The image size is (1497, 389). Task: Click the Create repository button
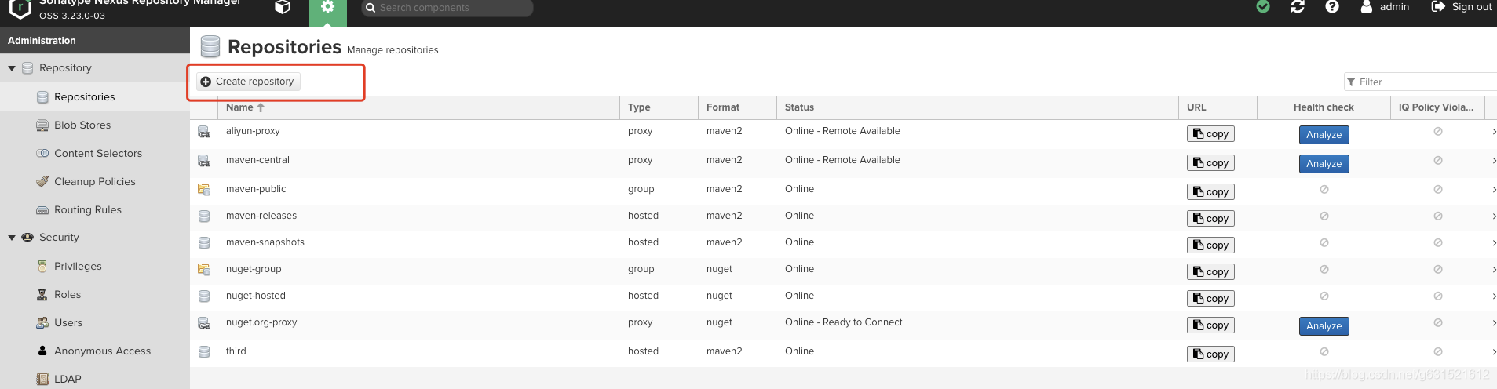tap(248, 82)
